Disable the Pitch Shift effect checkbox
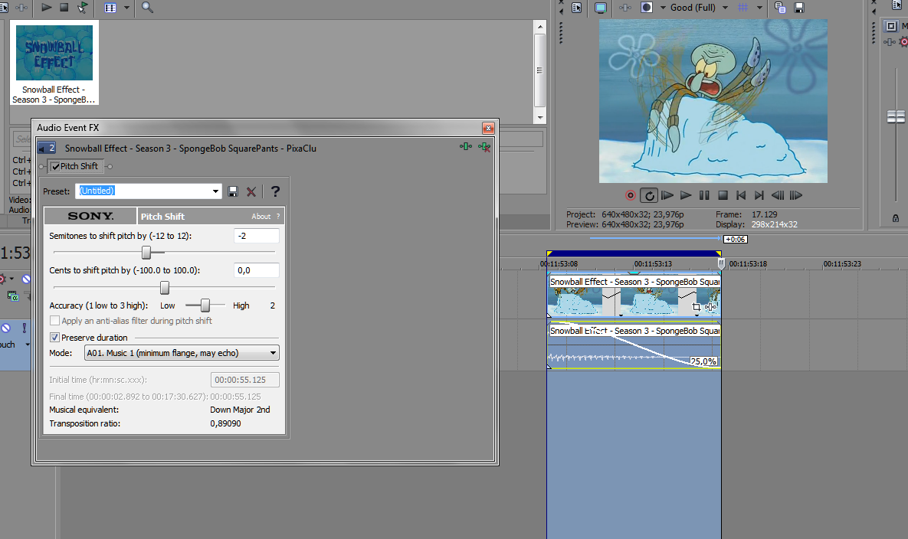 (56, 167)
